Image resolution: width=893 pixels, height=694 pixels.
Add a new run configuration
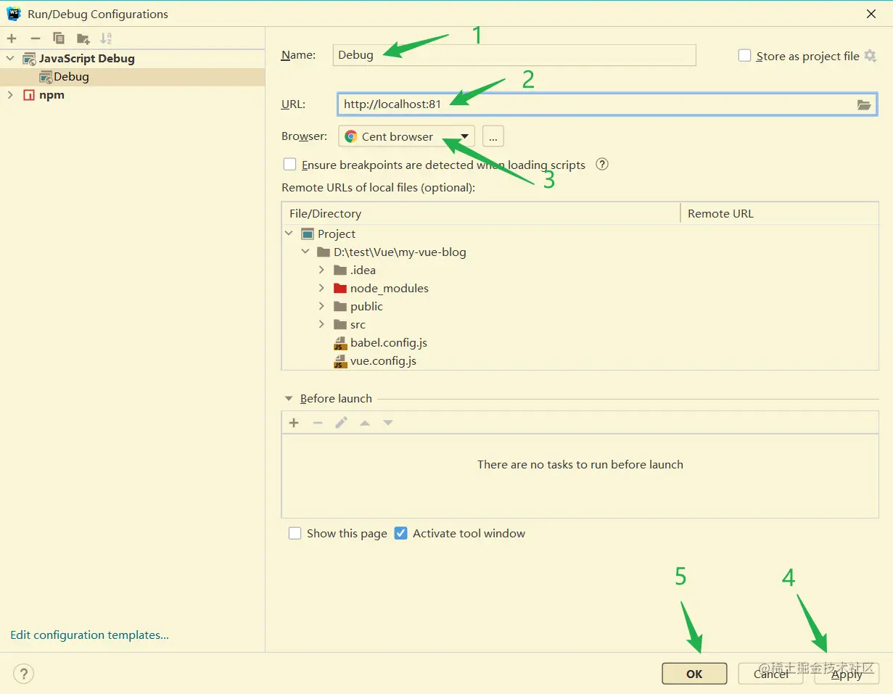click(x=11, y=38)
